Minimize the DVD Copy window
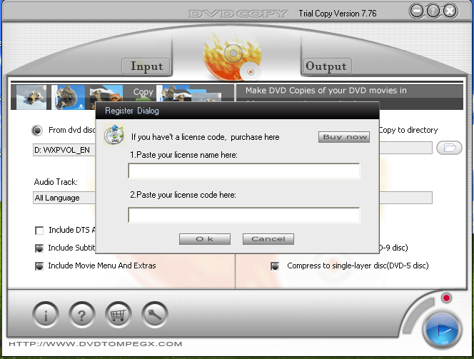 click(x=417, y=11)
